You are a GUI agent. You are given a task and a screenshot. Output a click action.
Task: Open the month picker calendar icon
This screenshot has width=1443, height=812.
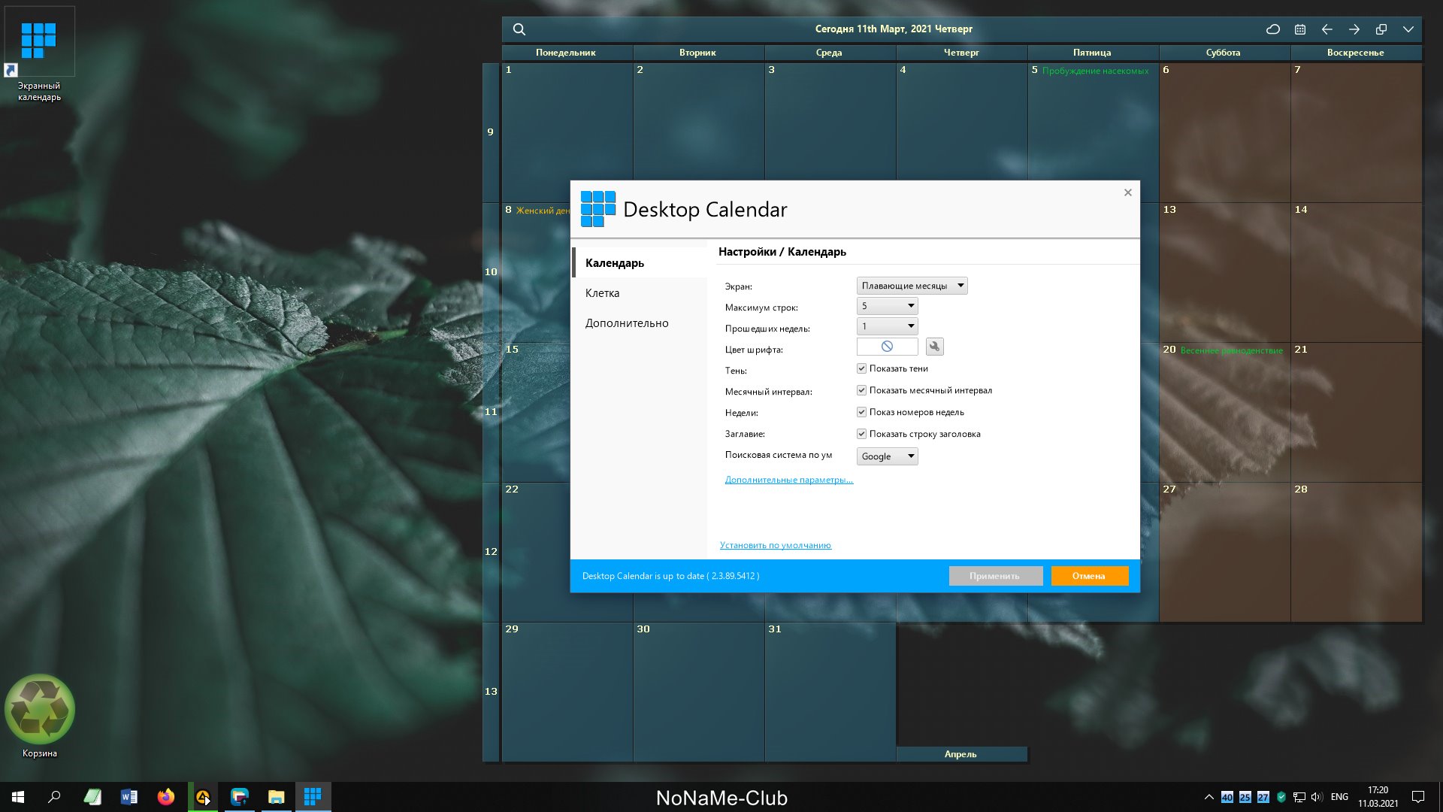pos(1300,29)
